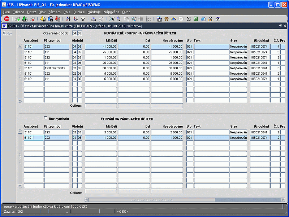The height and width of the screenshot is (217, 289).
Task: Open the Funkce menu
Action: coord(79,12)
